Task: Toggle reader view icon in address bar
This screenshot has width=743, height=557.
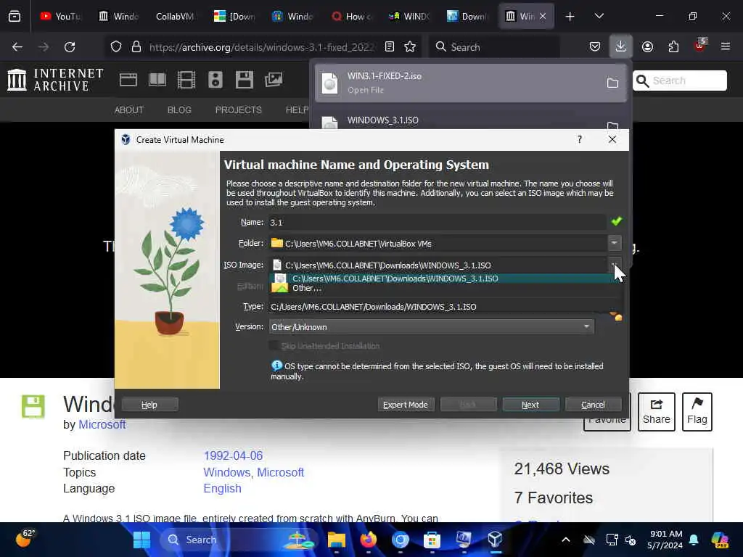Action: click(x=390, y=47)
